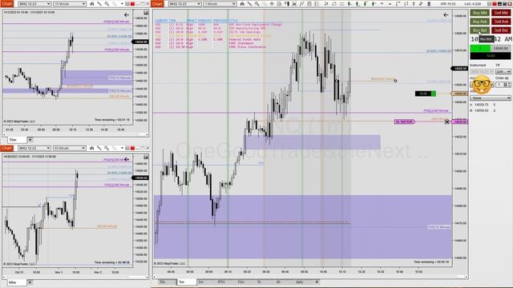513x288 pixels.
Task: Click the back arrow in the main chart
Action: pyautogui.click(x=446, y=14)
